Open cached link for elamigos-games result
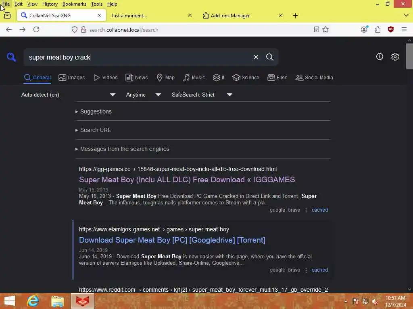 click(320, 270)
